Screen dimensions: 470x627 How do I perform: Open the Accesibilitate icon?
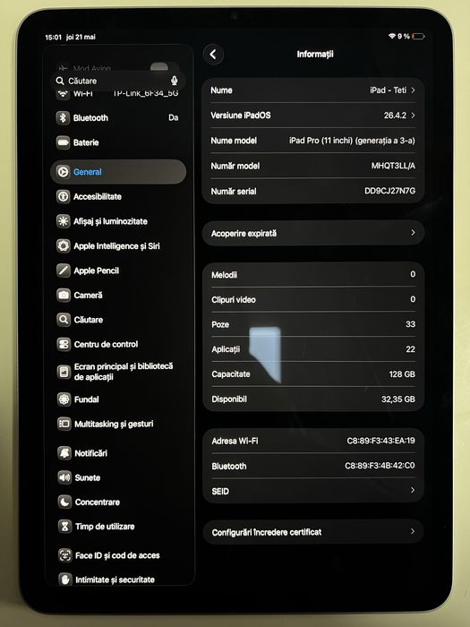[64, 196]
